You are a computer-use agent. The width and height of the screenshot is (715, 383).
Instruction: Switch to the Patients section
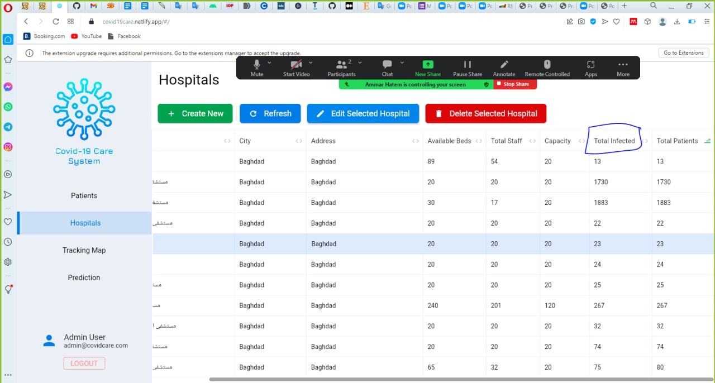click(x=84, y=195)
